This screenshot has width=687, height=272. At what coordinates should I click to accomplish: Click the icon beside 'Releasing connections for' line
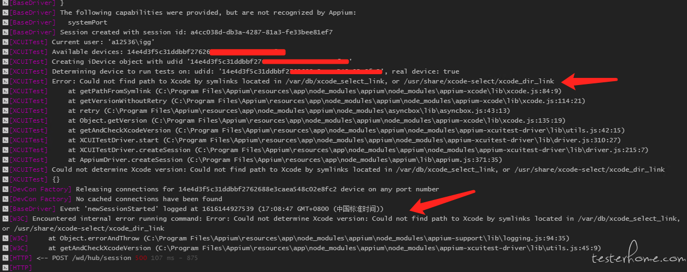coord(4,189)
